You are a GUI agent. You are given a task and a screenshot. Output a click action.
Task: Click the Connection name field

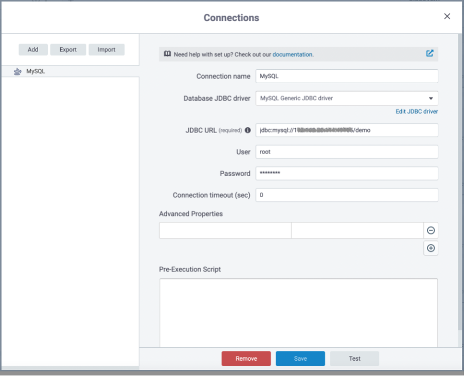346,76
